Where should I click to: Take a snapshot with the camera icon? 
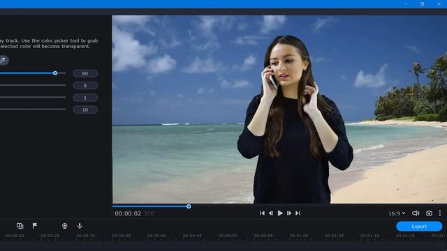pyautogui.click(x=429, y=213)
